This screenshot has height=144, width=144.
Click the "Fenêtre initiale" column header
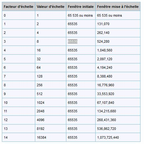(x=81, y=7)
